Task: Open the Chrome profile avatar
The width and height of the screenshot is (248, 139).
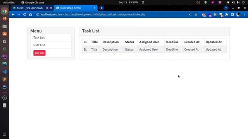Action: (x=238, y=15)
